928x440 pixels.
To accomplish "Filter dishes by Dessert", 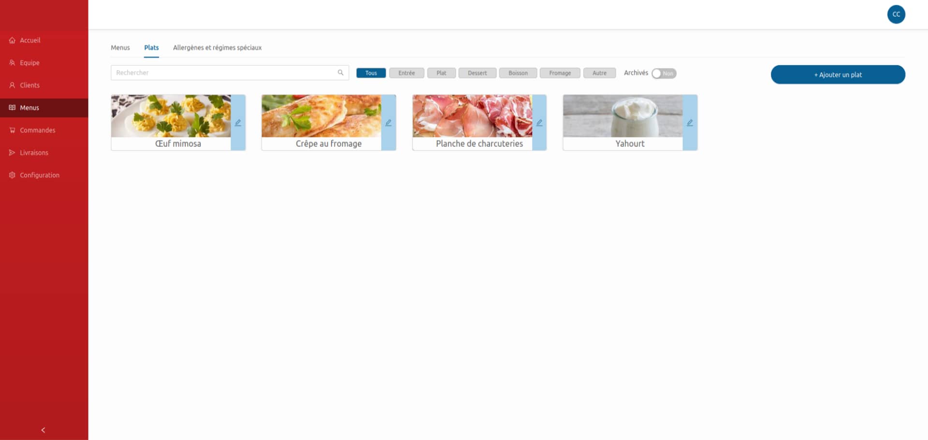I will [478, 73].
